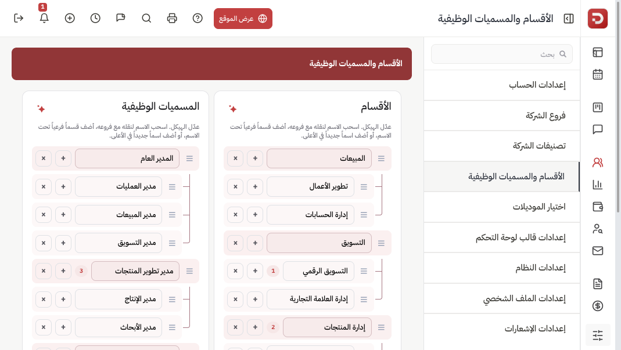The image size is (621, 350).
Task: Open the mail envelope icon in sidebar
Action: tap(598, 251)
